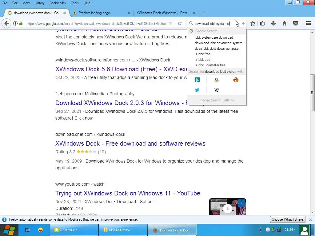Choose suggestion download iobit advanced system
This screenshot has width=315, height=236.
217,43
